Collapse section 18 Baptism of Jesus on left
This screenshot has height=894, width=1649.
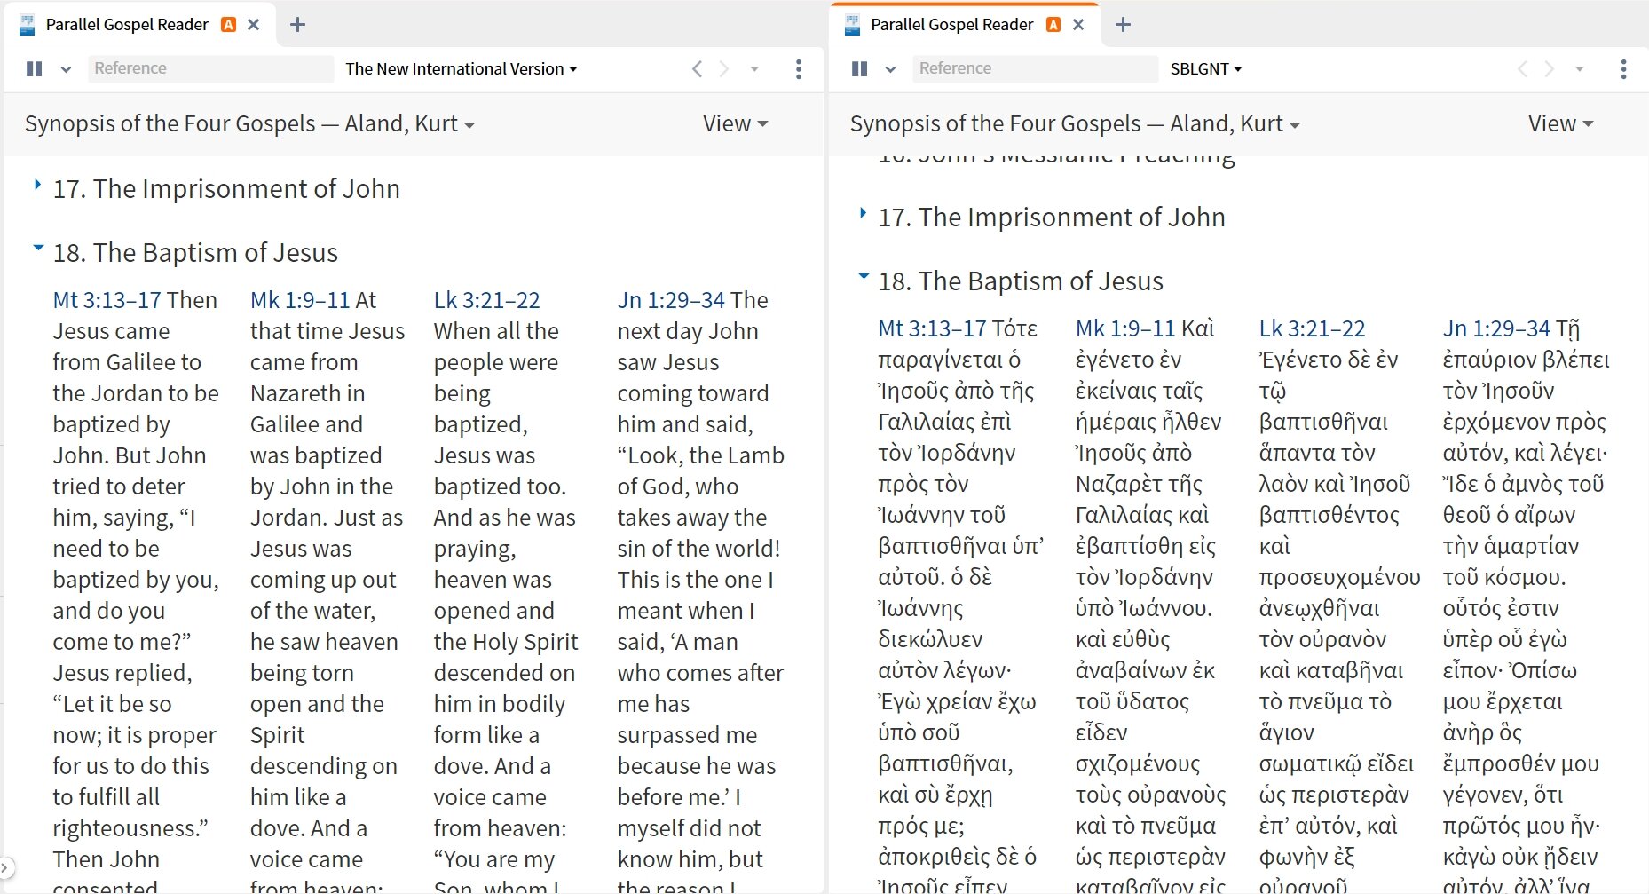[38, 248]
